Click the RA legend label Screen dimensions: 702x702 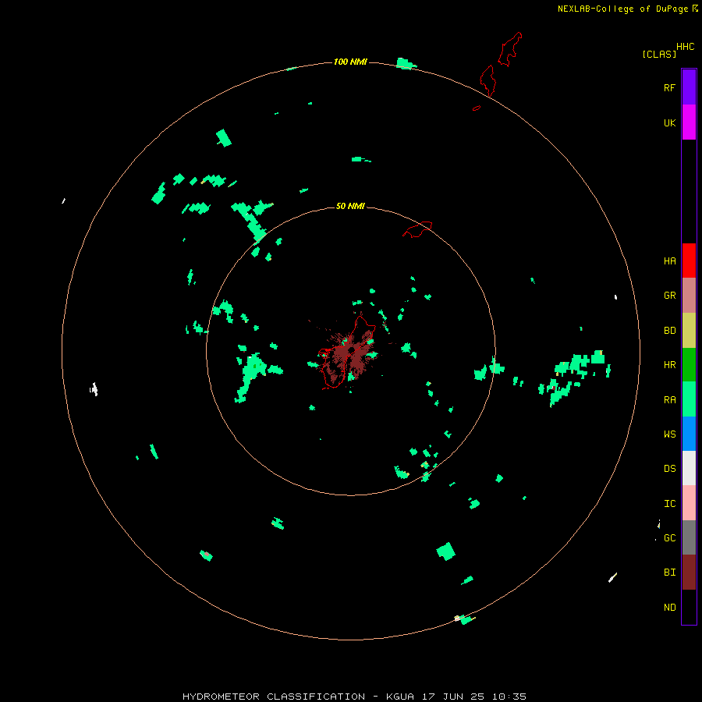(x=669, y=400)
